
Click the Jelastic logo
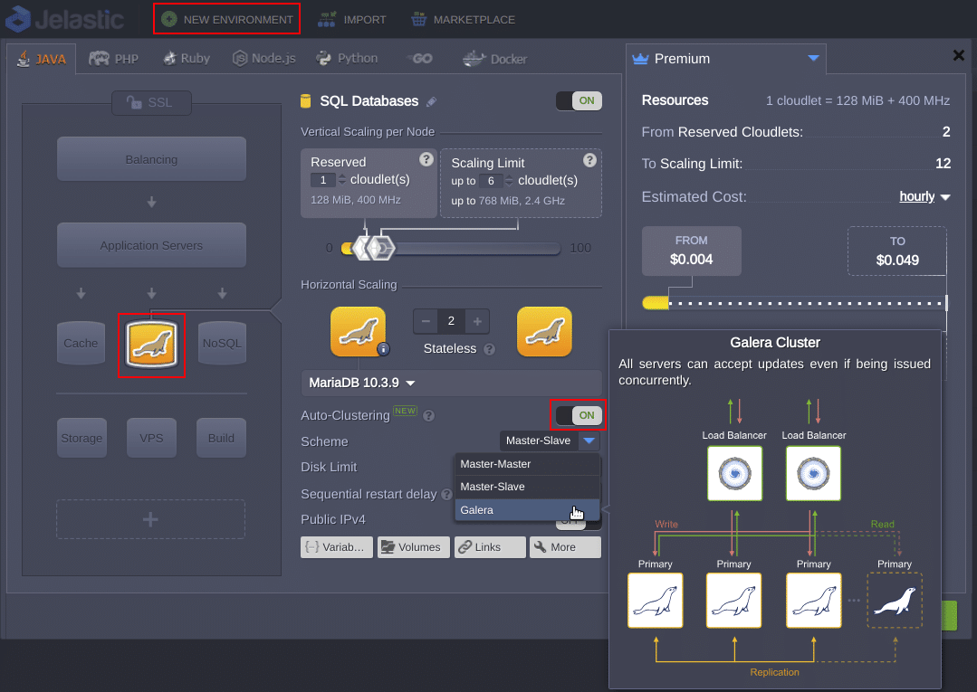pyautogui.click(x=65, y=19)
